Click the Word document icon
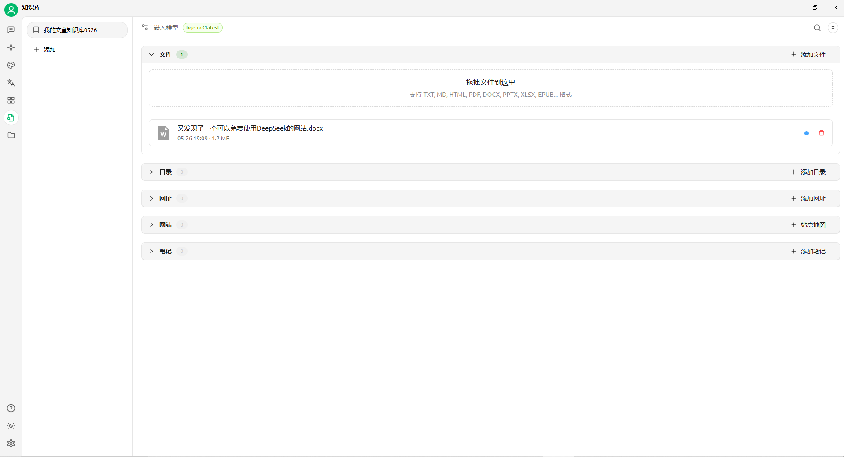The image size is (844, 457). (163, 132)
